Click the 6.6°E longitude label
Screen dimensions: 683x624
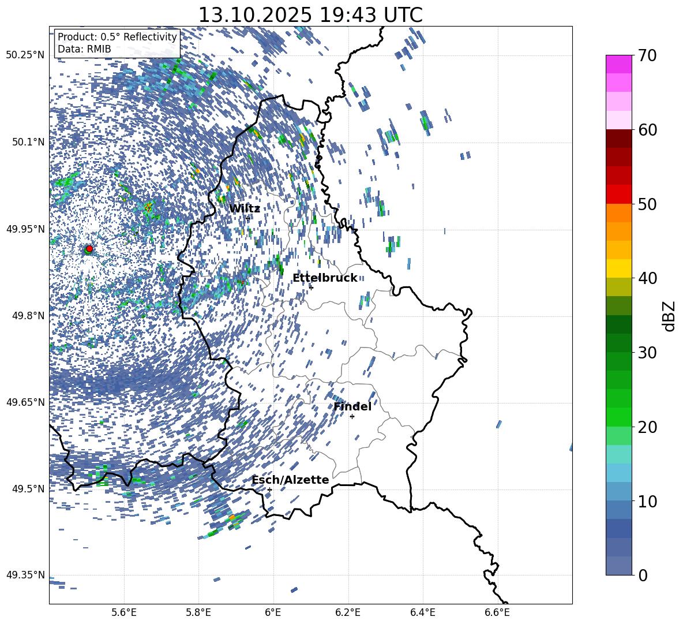coord(497,612)
